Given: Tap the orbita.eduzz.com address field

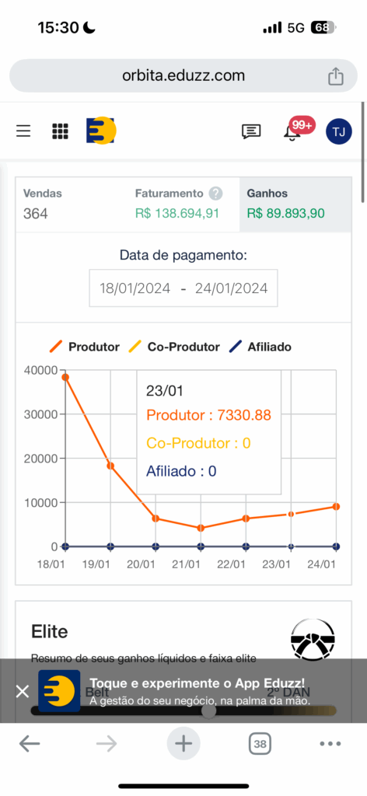Looking at the screenshot, I should coord(183,75).
